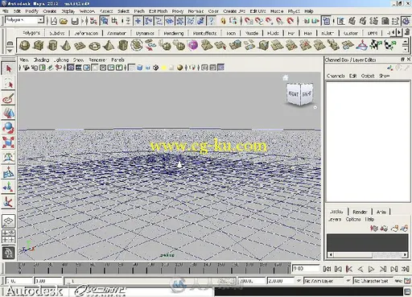This screenshot has width=412, height=297.
Task: Select the Soft Modification tool
Action: point(8,172)
